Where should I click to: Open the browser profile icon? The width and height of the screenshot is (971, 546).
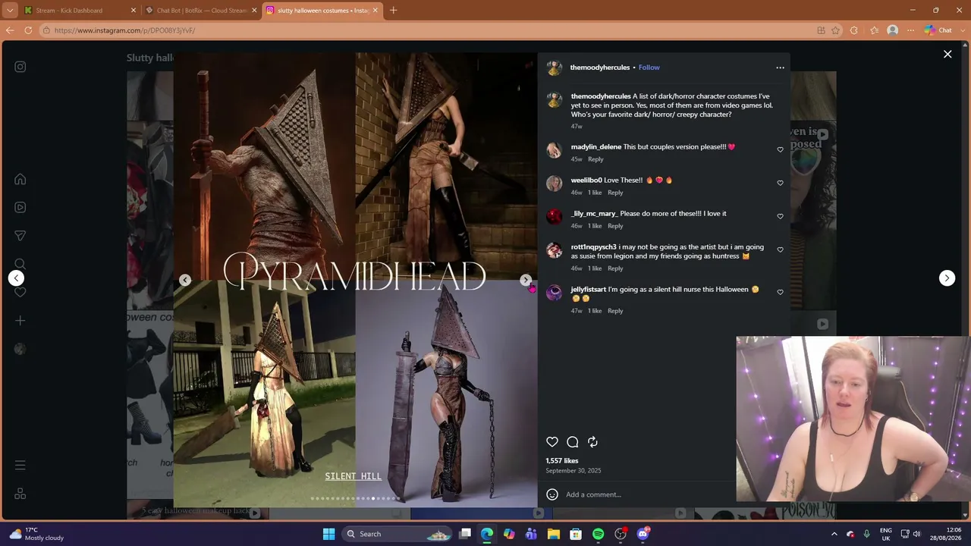pos(893,30)
